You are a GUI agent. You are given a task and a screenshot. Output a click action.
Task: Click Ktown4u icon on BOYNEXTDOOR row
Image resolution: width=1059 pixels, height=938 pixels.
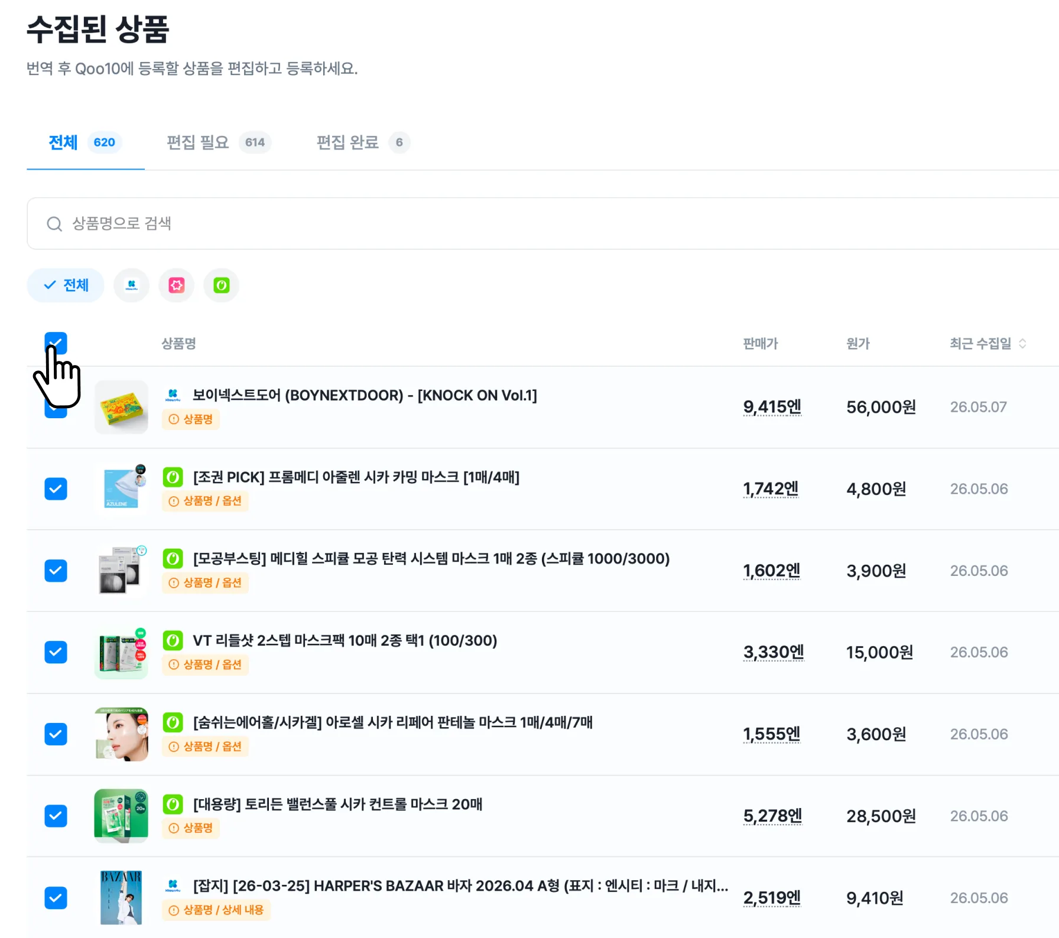[173, 395]
